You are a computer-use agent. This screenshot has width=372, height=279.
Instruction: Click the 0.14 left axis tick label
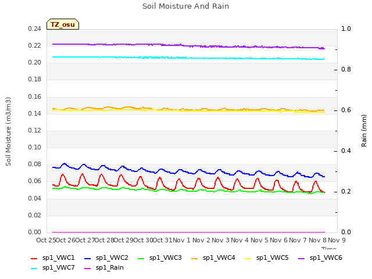coord(35,114)
